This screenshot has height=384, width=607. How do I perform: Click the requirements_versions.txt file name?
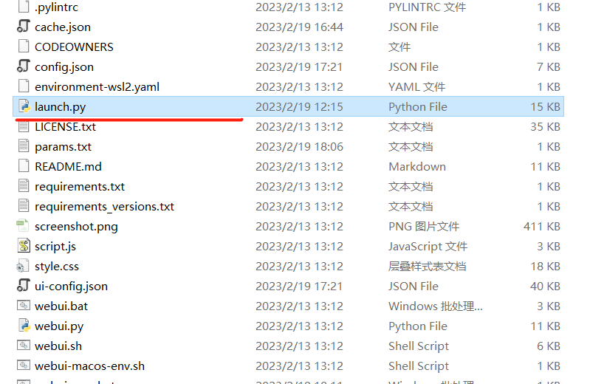click(x=105, y=206)
